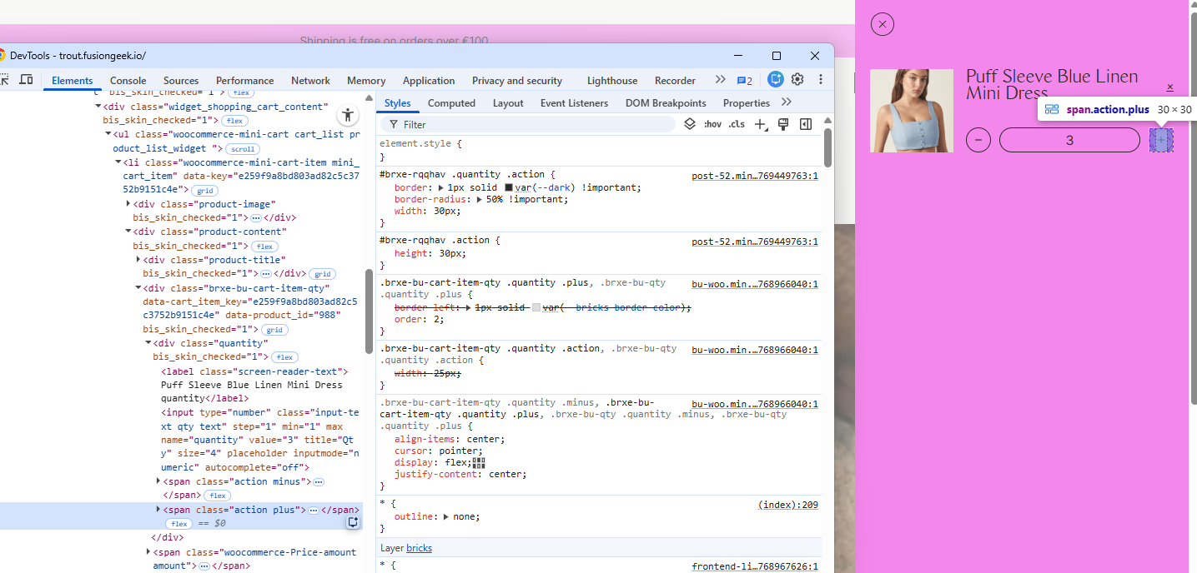The width and height of the screenshot is (1197, 573).
Task: Open the bricks layer link
Action: pos(420,548)
